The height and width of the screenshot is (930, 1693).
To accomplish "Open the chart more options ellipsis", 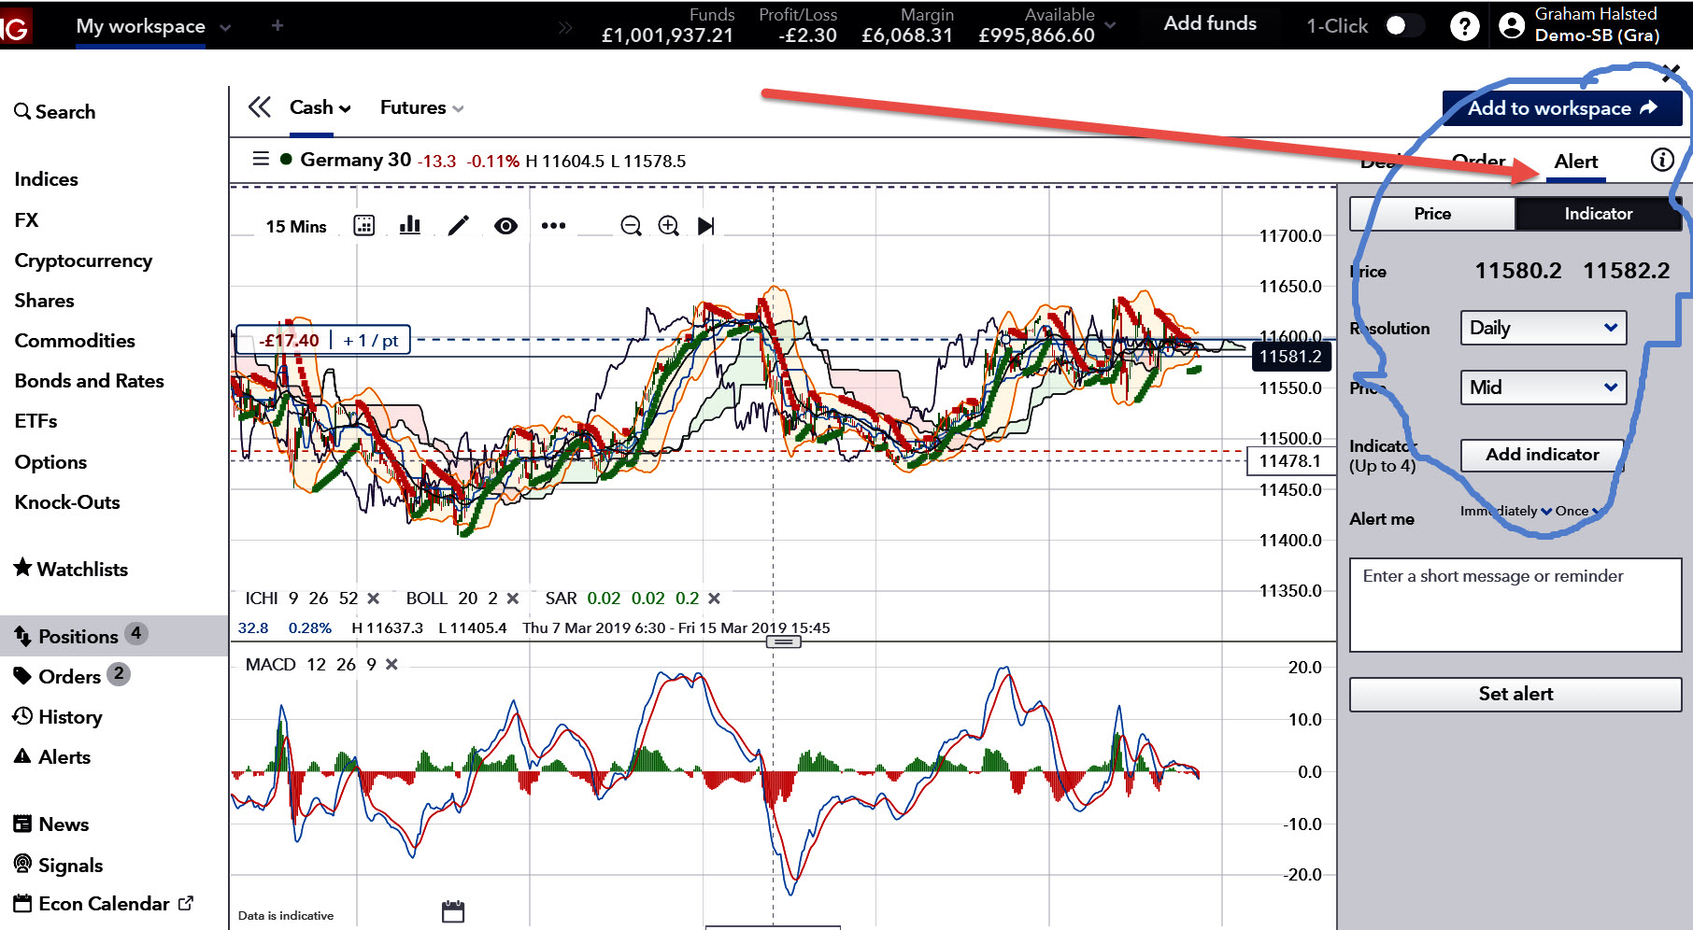I will point(553,225).
